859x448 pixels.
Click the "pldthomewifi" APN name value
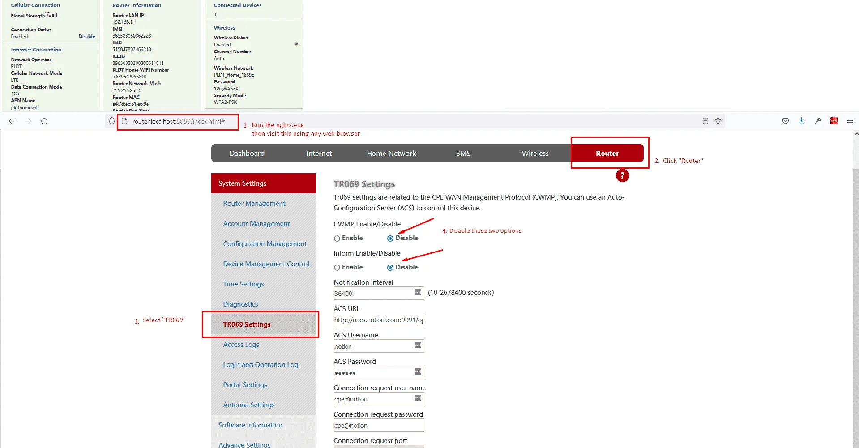coord(25,107)
